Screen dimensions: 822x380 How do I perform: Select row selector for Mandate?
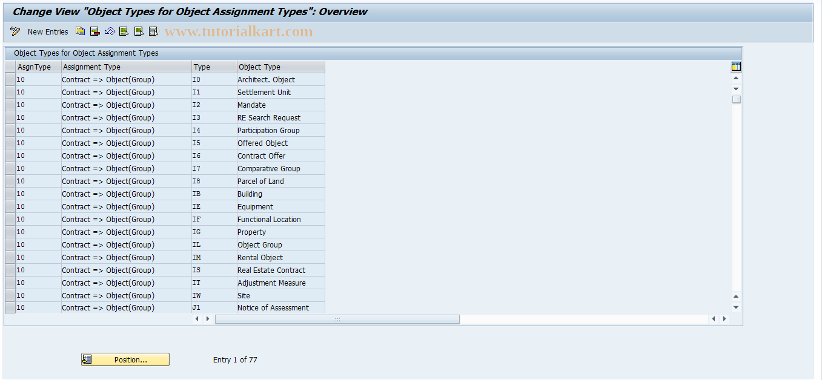pyautogui.click(x=10, y=105)
